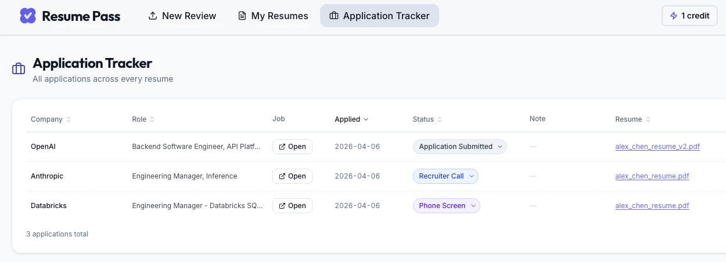Image resolution: width=726 pixels, height=262 pixels.
Task: Click the Job column header
Action: pyautogui.click(x=279, y=119)
